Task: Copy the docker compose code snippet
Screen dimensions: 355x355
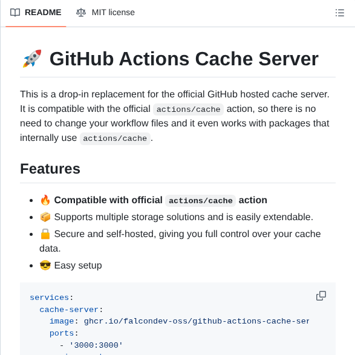Action: [x=321, y=296]
